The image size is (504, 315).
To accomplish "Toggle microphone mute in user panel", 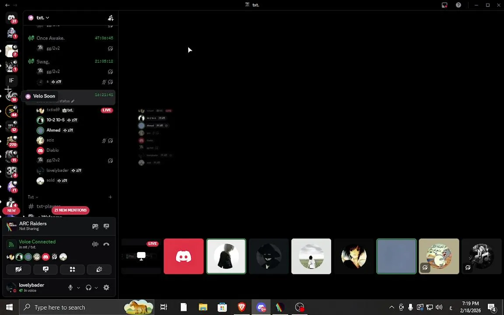I will (x=70, y=288).
